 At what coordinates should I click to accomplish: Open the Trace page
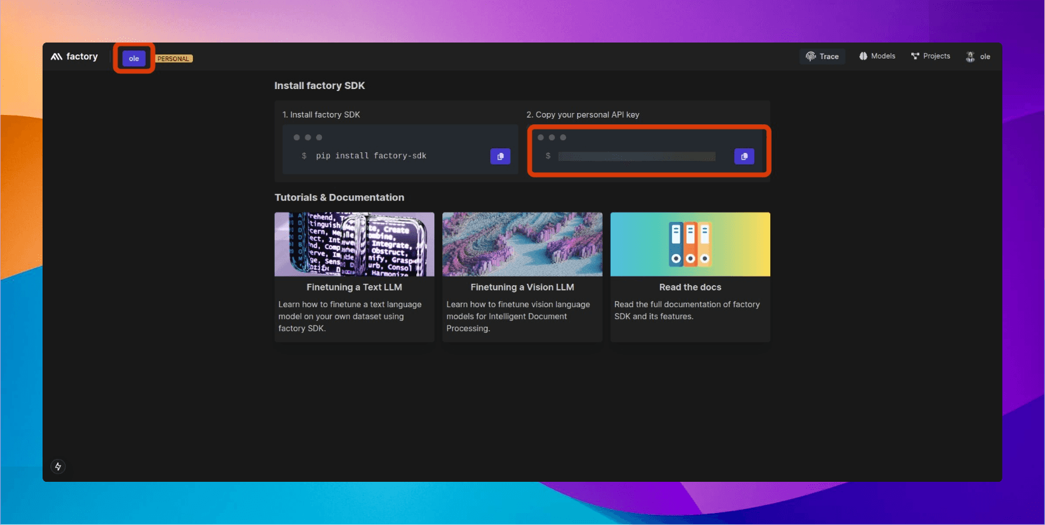pyautogui.click(x=822, y=56)
